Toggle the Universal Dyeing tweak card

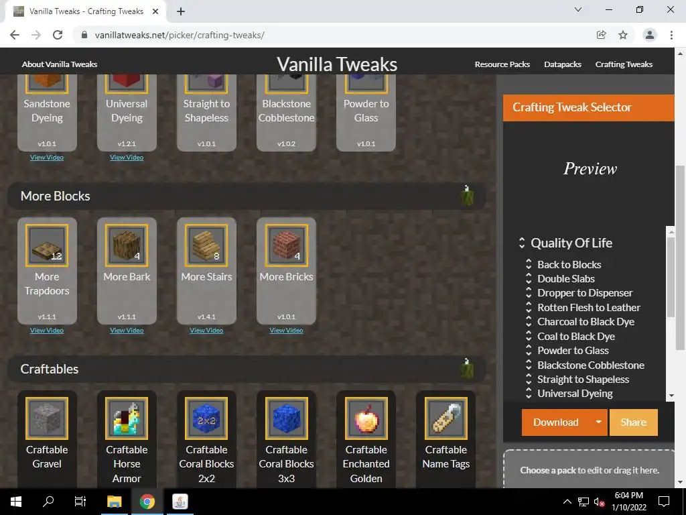(x=127, y=113)
